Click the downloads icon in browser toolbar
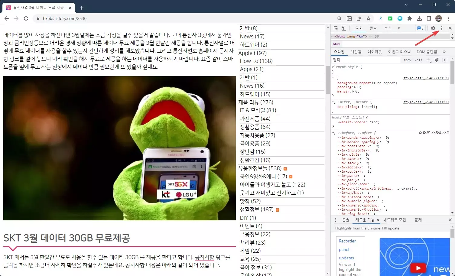This screenshot has width=455, height=276. [x=419, y=18]
